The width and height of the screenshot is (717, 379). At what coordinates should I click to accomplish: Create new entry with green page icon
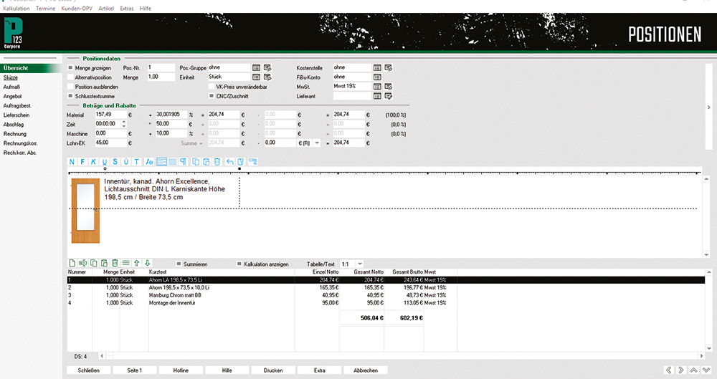[x=72, y=264]
